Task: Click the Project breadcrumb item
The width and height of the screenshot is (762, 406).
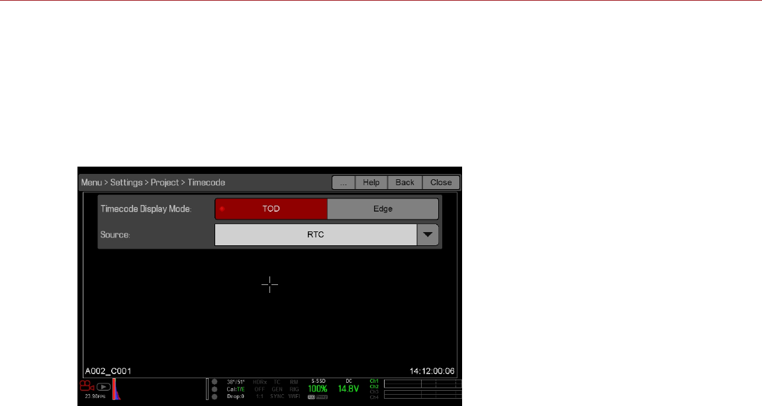Action: 165,183
